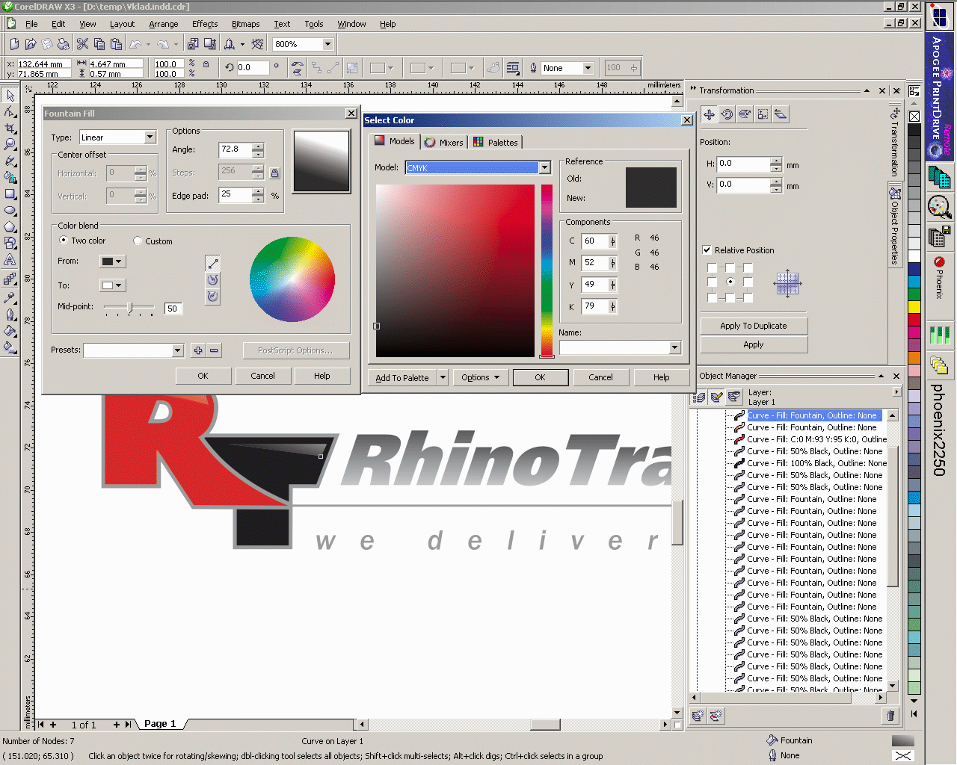Viewport: 957px width, 765px height.
Task: Select the Zoom magnifier tool
Action: point(10,144)
